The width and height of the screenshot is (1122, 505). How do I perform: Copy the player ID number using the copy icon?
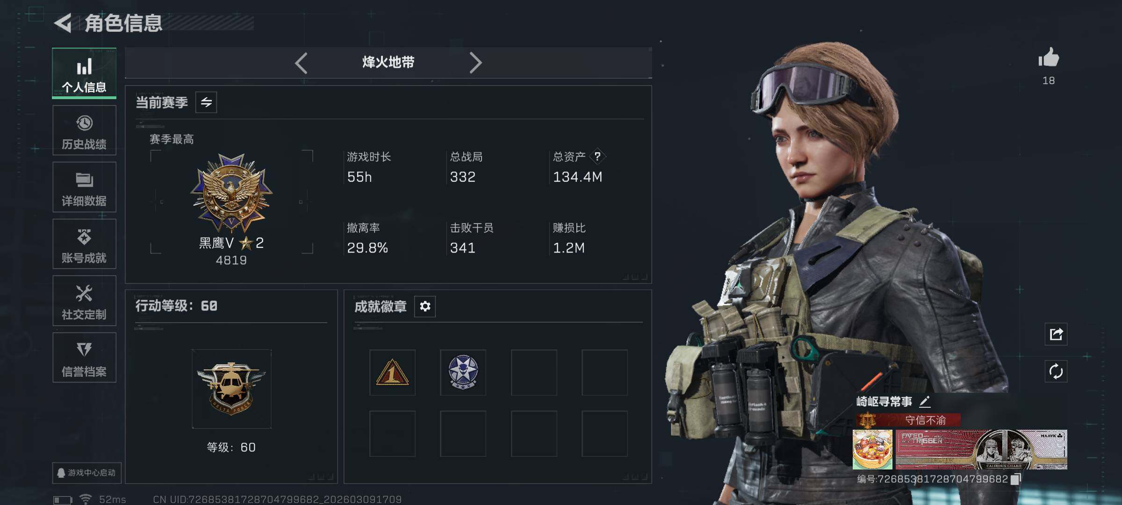click(1015, 479)
